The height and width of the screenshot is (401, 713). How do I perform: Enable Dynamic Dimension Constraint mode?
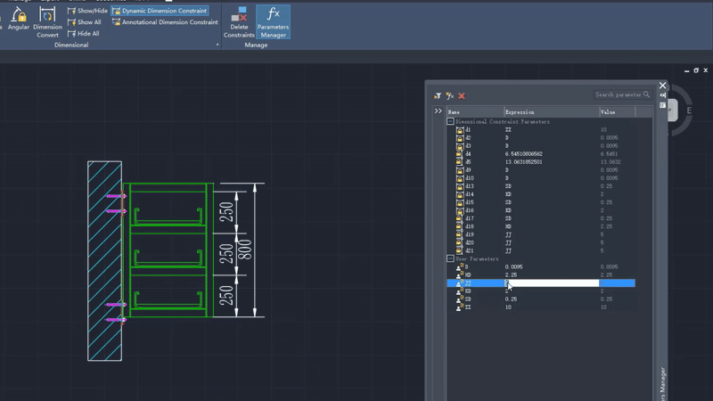(x=160, y=11)
